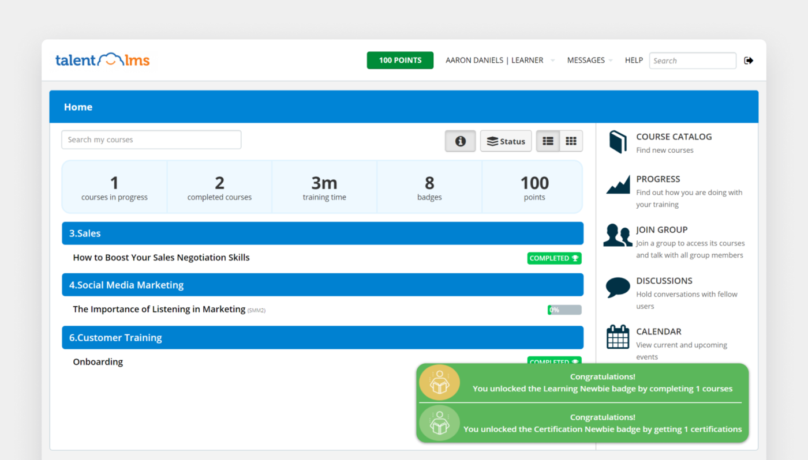Click the Discussions speech bubble icon
The width and height of the screenshot is (808, 460).
(618, 287)
